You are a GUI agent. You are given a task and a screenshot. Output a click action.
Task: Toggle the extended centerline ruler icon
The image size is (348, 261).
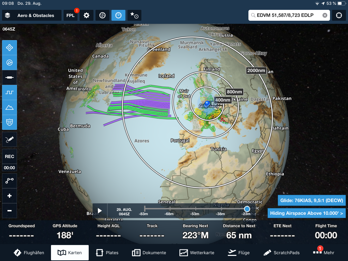[10, 77]
